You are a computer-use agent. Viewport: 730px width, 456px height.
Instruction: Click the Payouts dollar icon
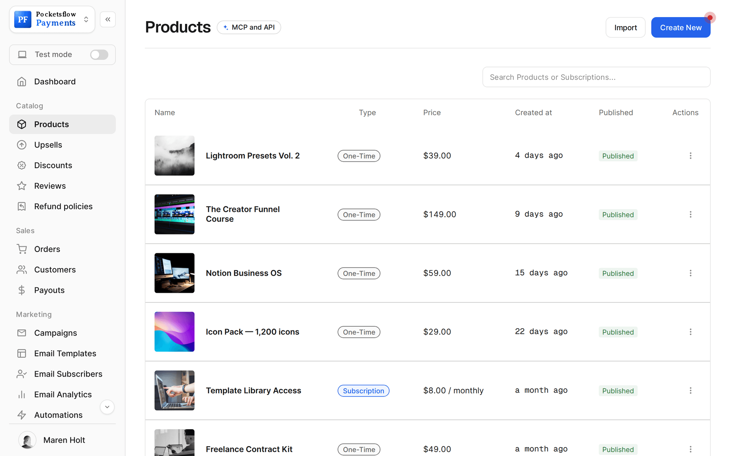22,290
